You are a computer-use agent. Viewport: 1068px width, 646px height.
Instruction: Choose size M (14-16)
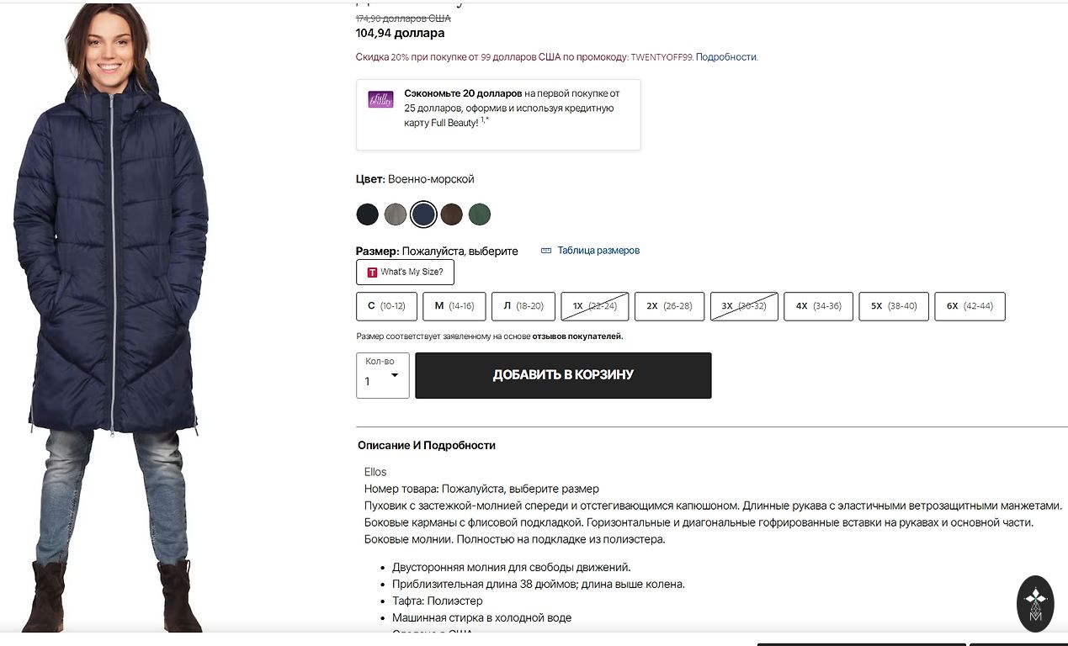click(x=454, y=306)
